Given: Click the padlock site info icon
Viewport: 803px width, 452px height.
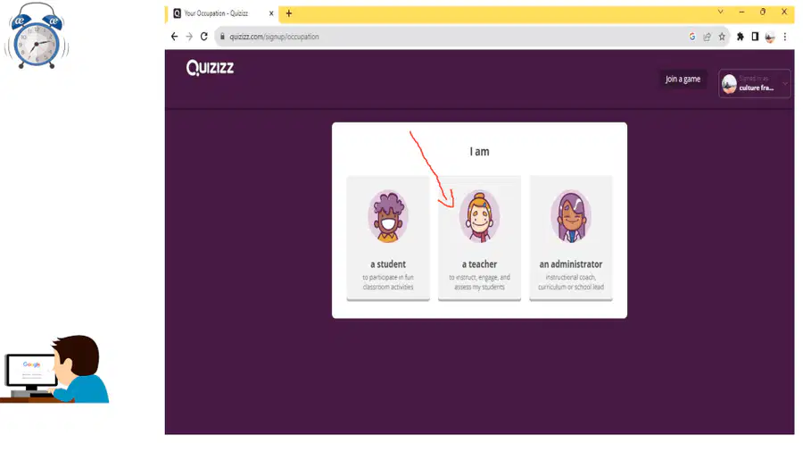Looking at the screenshot, I should click(x=222, y=37).
